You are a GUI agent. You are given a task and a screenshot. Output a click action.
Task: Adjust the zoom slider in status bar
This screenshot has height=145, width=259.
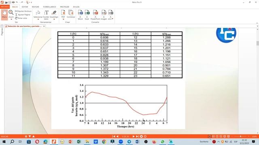(x=241, y=137)
